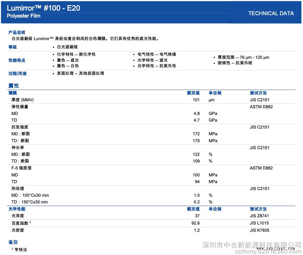Click the JIS L1015 test method
This screenshot has width=303, height=255.
tap(260, 223)
